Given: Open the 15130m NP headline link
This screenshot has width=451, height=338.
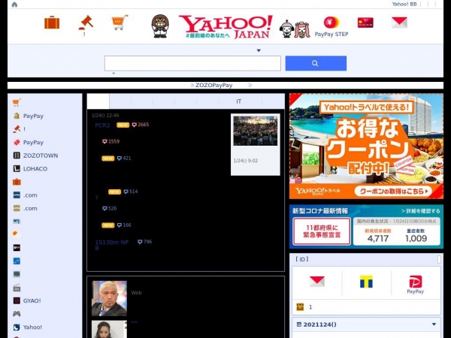Looking at the screenshot, I should click(x=111, y=245).
